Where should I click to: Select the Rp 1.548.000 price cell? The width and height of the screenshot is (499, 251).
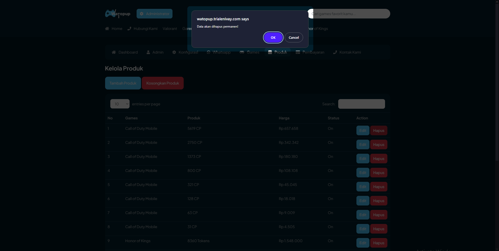(x=290, y=241)
